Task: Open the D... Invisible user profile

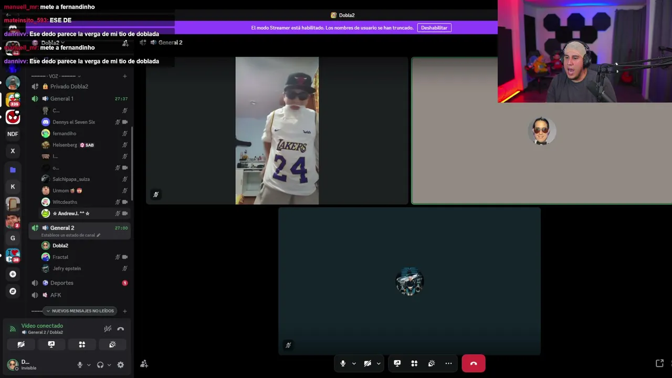Action: (38, 365)
